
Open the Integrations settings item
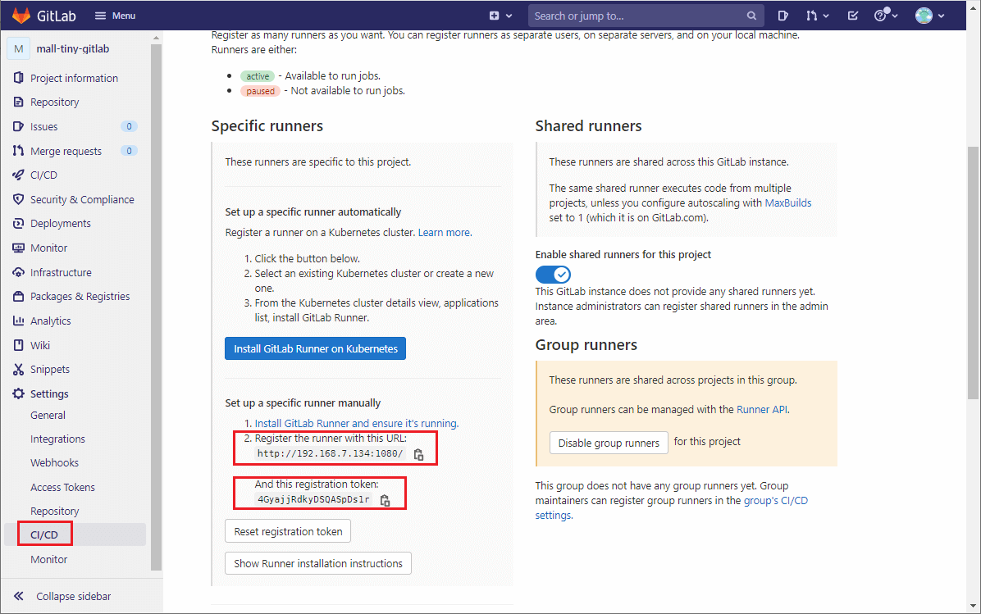pos(57,439)
